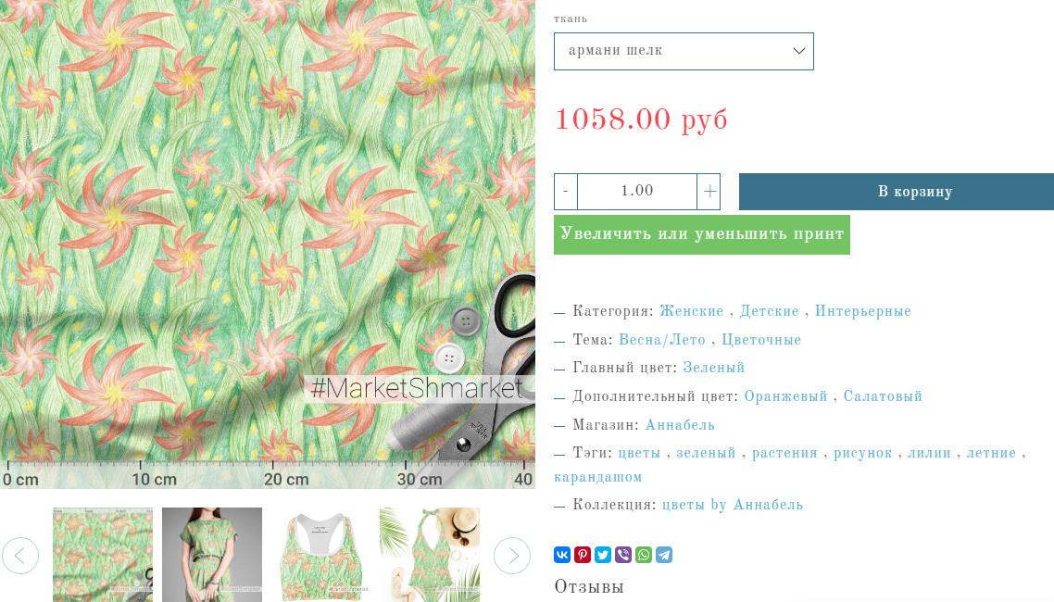Image resolution: width=1054 pixels, height=602 pixels.
Task: Share on Twitter icon
Action: pyautogui.click(x=603, y=555)
